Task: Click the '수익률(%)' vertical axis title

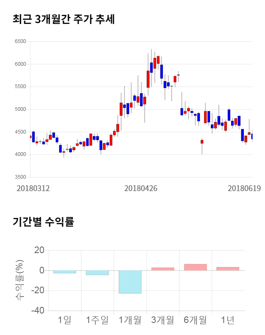Action: click(x=20, y=280)
